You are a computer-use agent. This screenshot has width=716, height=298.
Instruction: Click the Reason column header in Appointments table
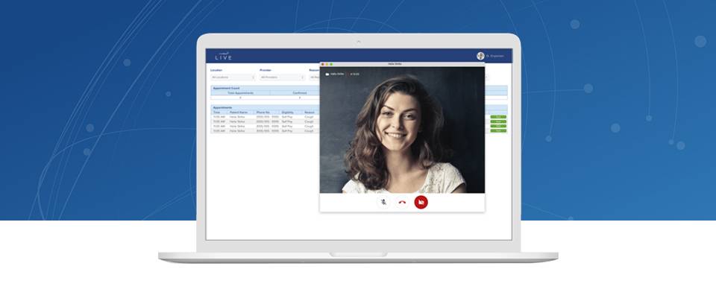[x=310, y=112]
